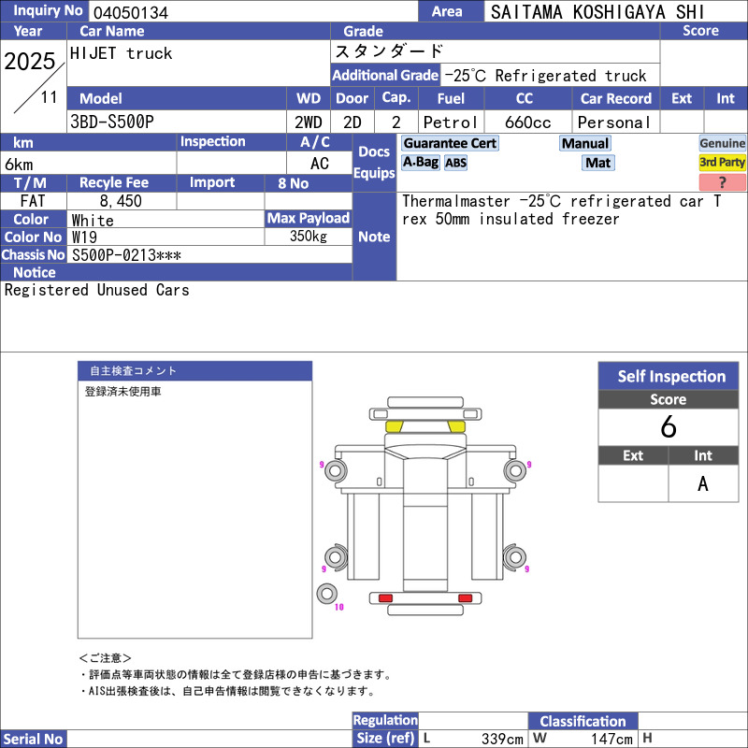This screenshot has width=748, height=748.
Task: Click the spare tire marked 10
Action: pos(327,594)
